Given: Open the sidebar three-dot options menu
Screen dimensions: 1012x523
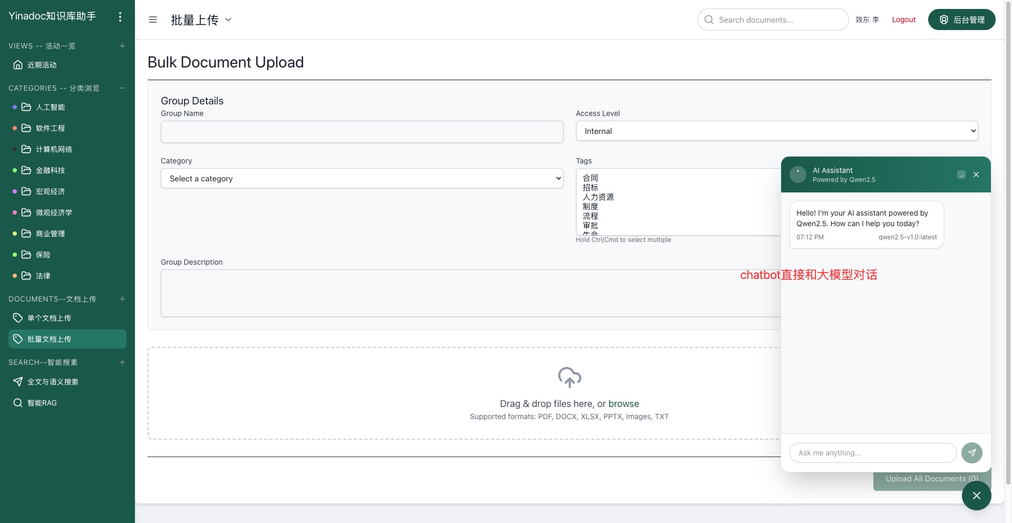Looking at the screenshot, I should click(120, 17).
